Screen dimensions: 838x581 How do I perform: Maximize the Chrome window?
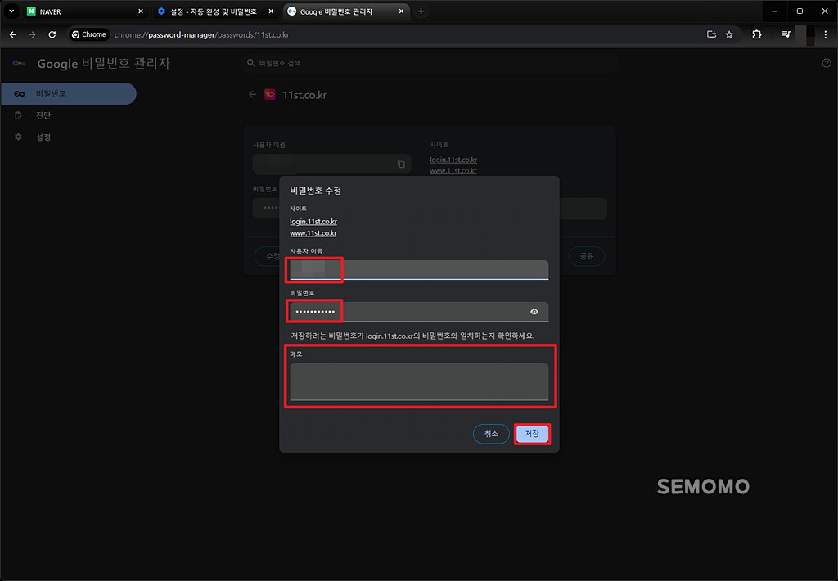(x=800, y=11)
